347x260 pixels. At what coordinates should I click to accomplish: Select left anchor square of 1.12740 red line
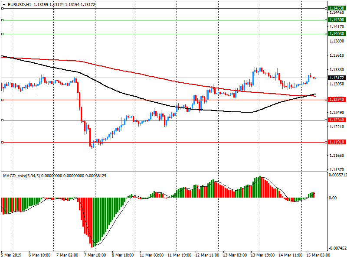click(x=2, y=100)
